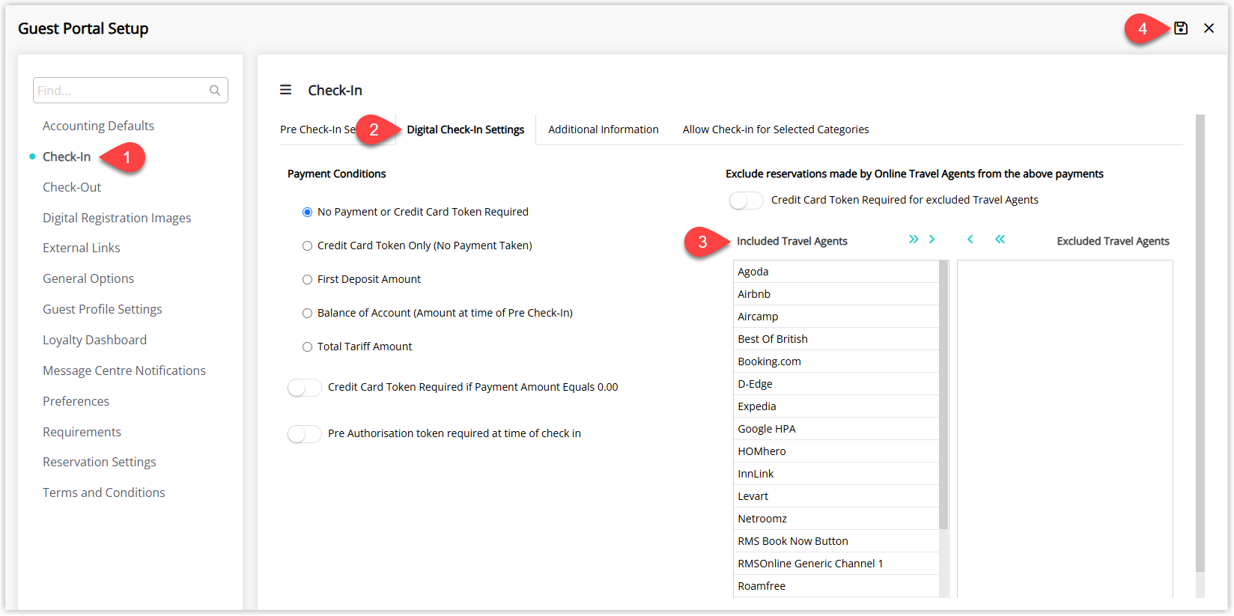
Task: Select Levart in agent list
Action: click(x=836, y=496)
